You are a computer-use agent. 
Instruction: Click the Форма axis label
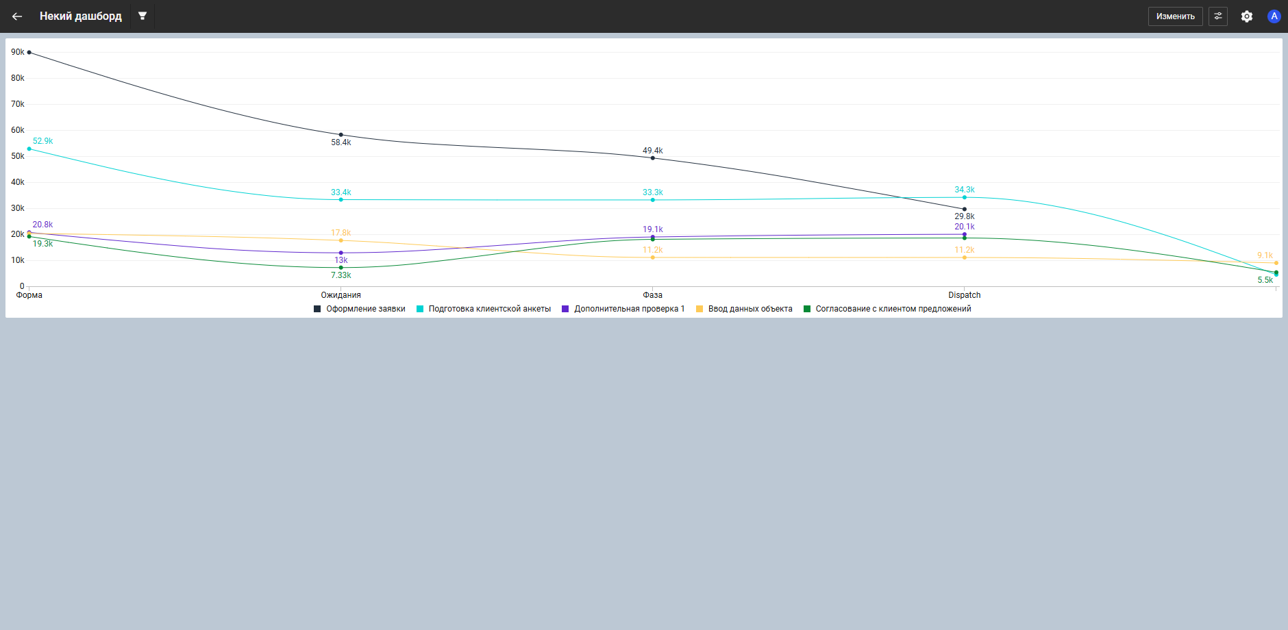tap(29, 295)
